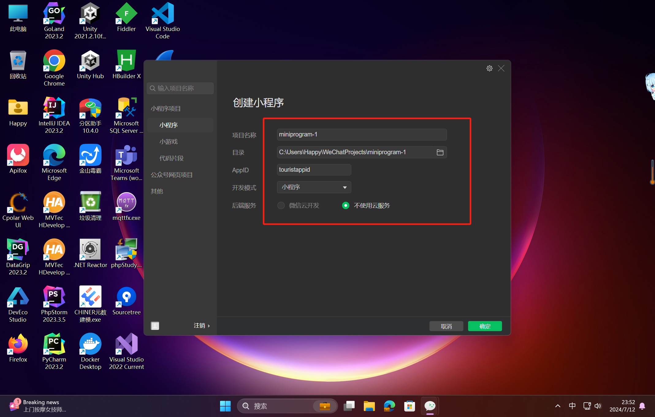This screenshot has width=655, height=417.
Task: Click the AppID input field
Action: 314,170
